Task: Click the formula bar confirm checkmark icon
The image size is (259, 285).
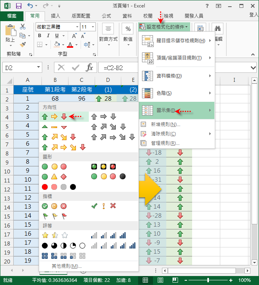Action: [x=76, y=68]
